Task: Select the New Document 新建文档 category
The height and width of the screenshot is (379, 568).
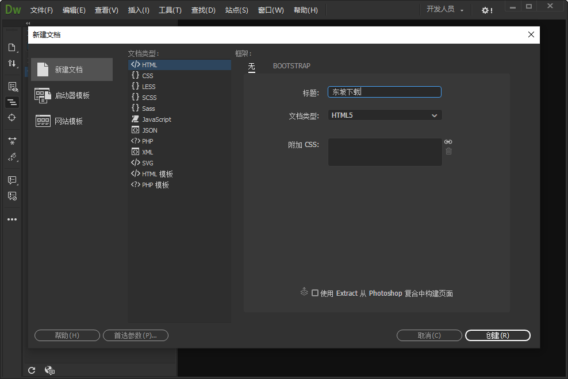Action: point(72,69)
